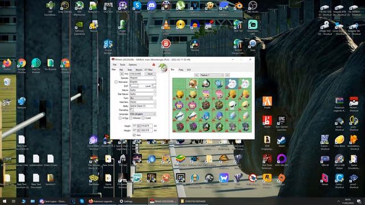Click the Nickname text field
Viewport: 365px width, 205px height.
pos(143,82)
